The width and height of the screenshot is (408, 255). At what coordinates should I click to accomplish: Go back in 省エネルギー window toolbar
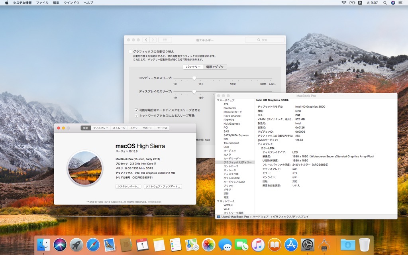click(146, 40)
